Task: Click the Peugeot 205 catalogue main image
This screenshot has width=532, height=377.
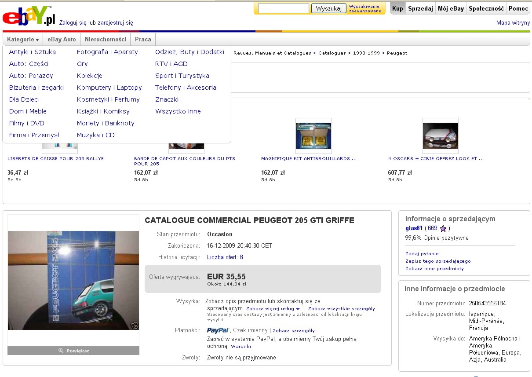Action: 73,280
